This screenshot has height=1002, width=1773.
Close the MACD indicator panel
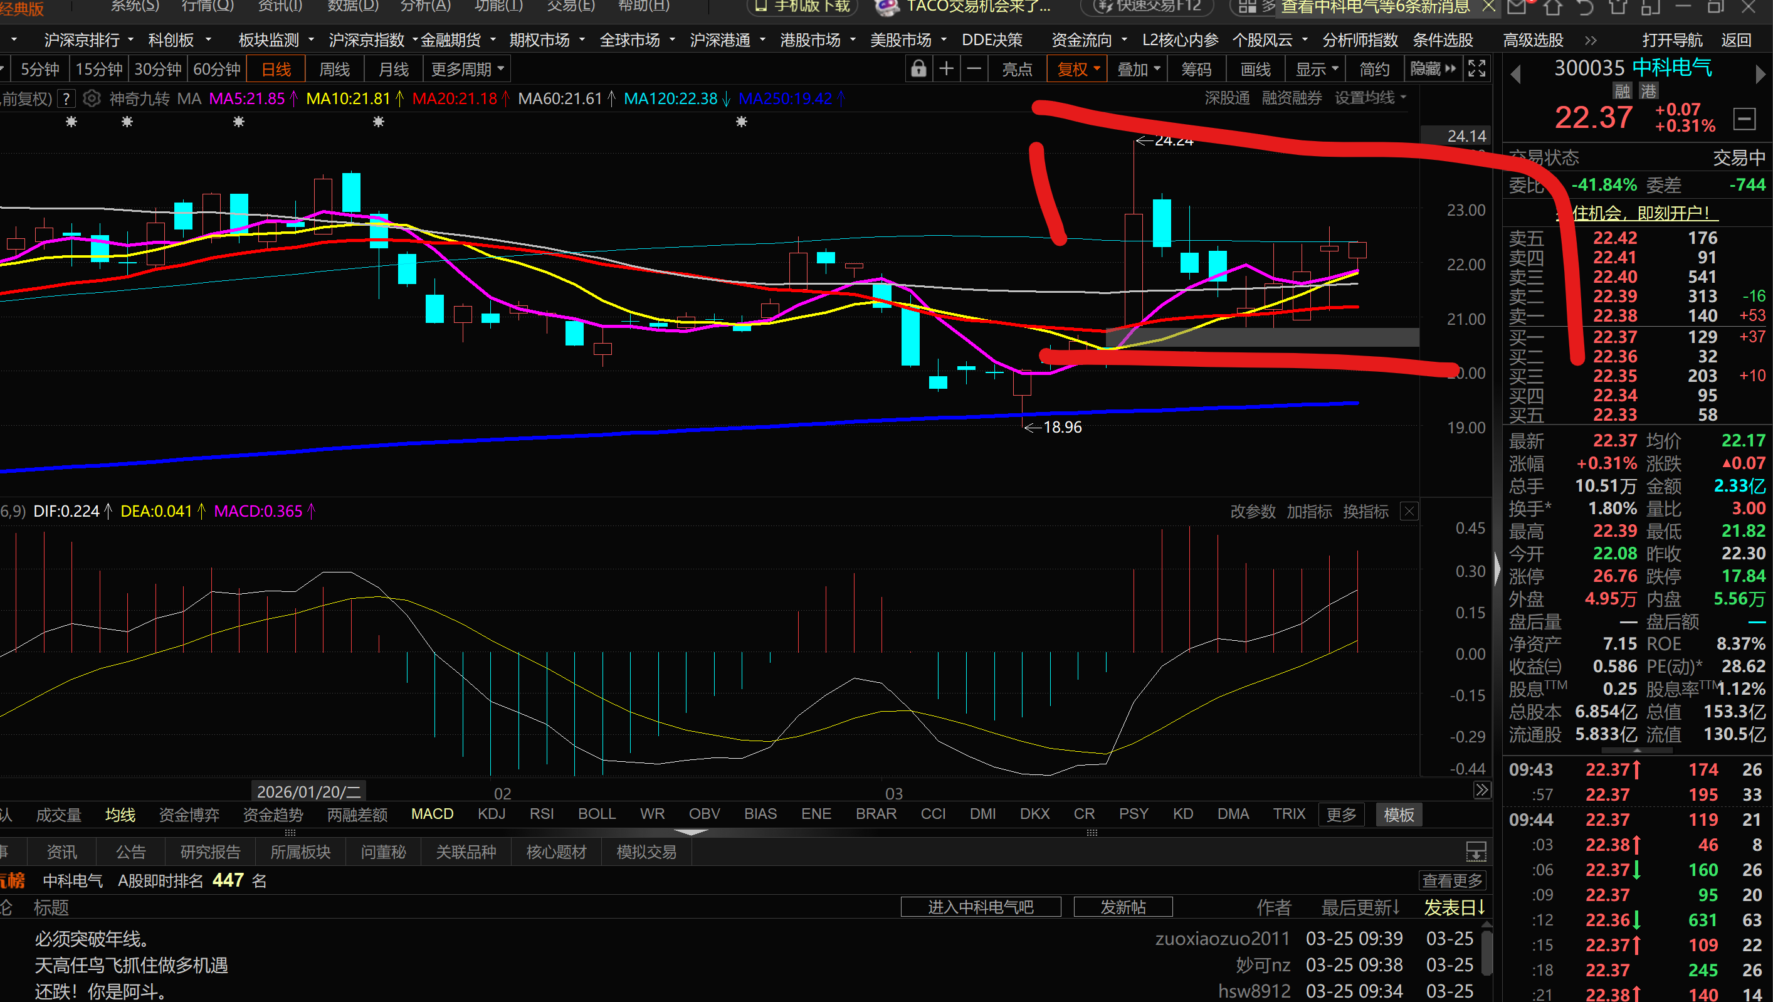(1409, 511)
